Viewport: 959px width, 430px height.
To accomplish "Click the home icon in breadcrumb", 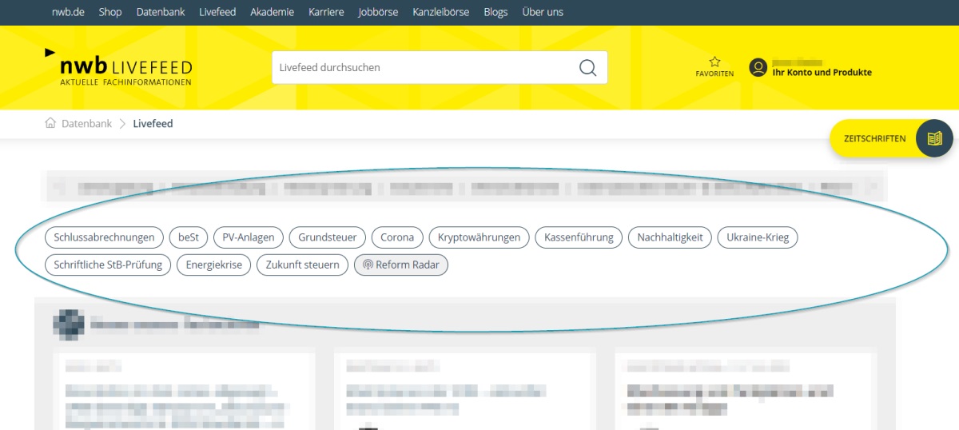I will (x=50, y=124).
